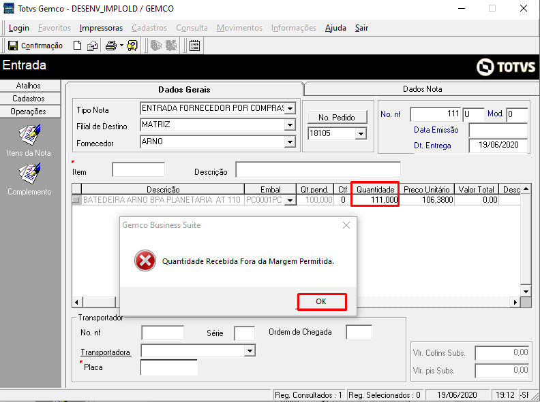
Task: Click the Reg. Selecionados status bar entry
Action: [x=385, y=395]
